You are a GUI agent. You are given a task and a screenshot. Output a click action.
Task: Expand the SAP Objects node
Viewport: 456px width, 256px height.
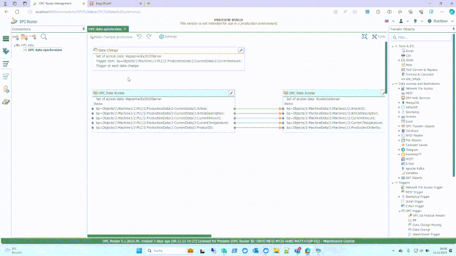(399, 178)
